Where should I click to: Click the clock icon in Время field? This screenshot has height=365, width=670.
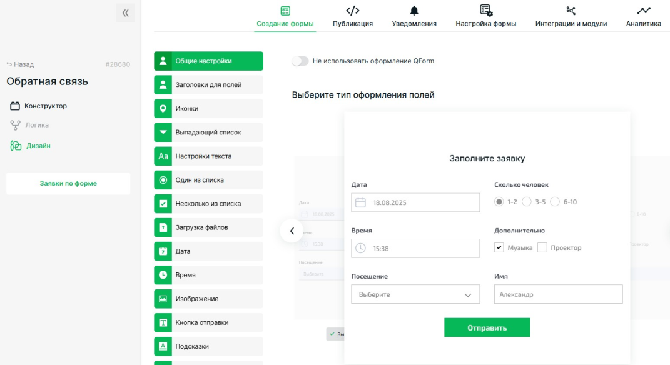point(360,248)
